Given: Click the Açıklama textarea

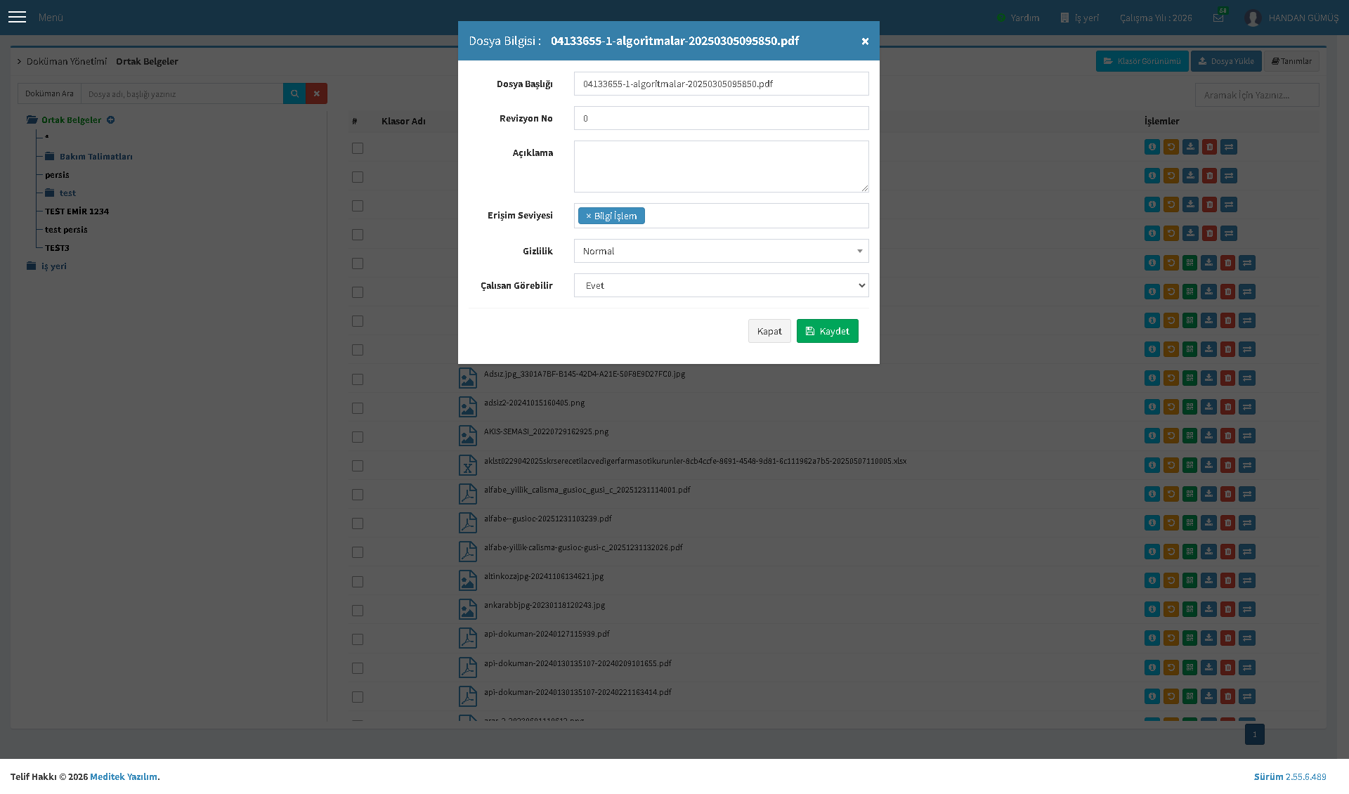Looking at the screenshot, I should click(721, 167).
